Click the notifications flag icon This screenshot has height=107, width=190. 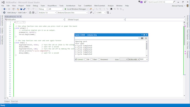pos(140,2)
